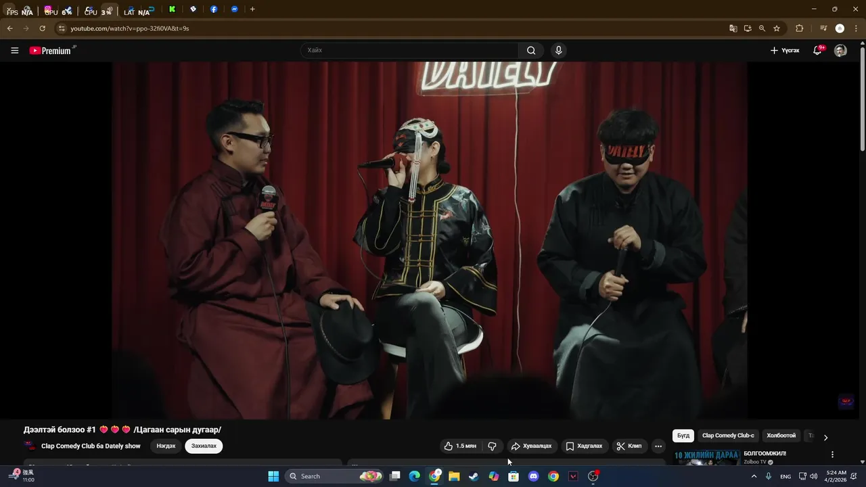Image resolution: width=866 pixels, height=487 pixels.
Task: Reload the current page
Action: (x=42, y=28)
